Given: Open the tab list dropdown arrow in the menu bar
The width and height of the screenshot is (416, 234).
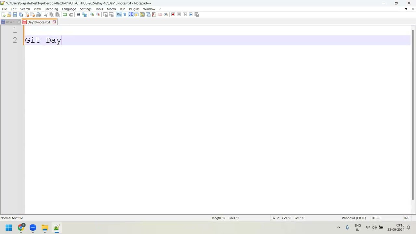Looking at the screenshot, I should point(406,9).
